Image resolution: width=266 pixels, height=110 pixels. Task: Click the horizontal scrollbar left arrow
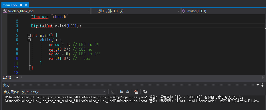pos(21,78)
